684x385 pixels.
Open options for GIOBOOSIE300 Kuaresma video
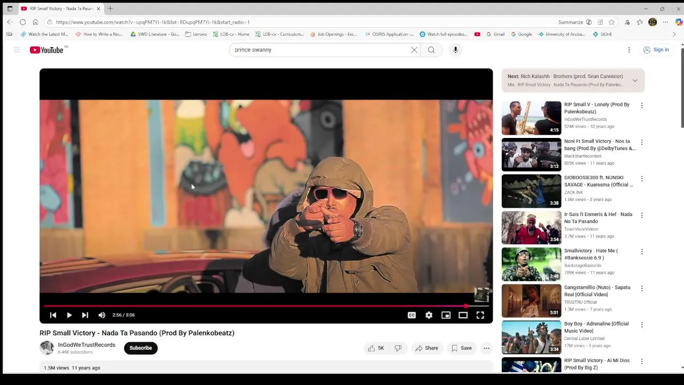click(642, 179)
